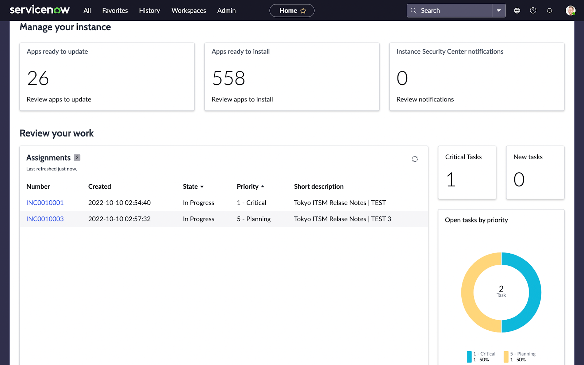Image resolution: width=584 pixels, height=365 pixels.
Task: Favorite the Home page with the star icon
Action: (x=303, y=11)
